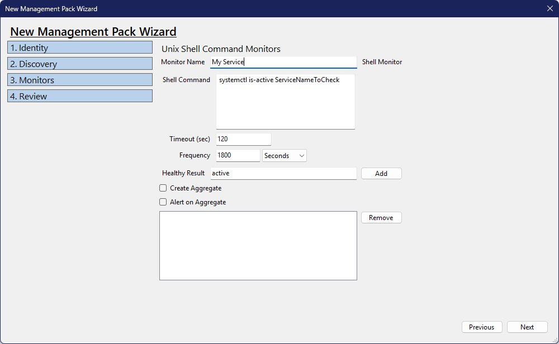The height and width of the screenshot is (344, 559).
Task: Open the Seconds frequency unit dropdown
Action: point(284,156)
